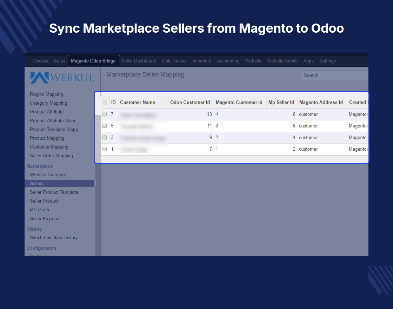Click Mp Seller Id value 2
Screen dimensions: 393x309
point(294,149)
